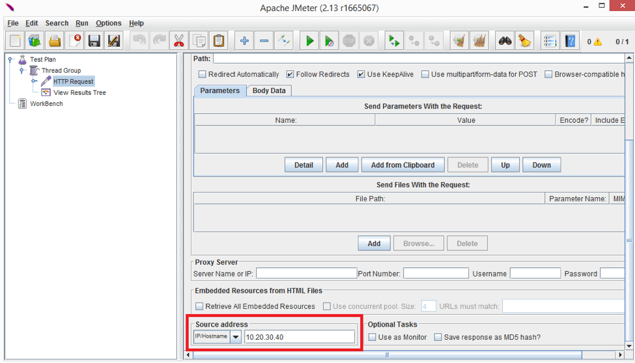Click the warning triangle error counter
Viewport: 635px width, 363px height.
(598, 42)
